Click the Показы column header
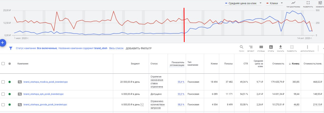Viewport: 324px width, 113px height. 228,64
